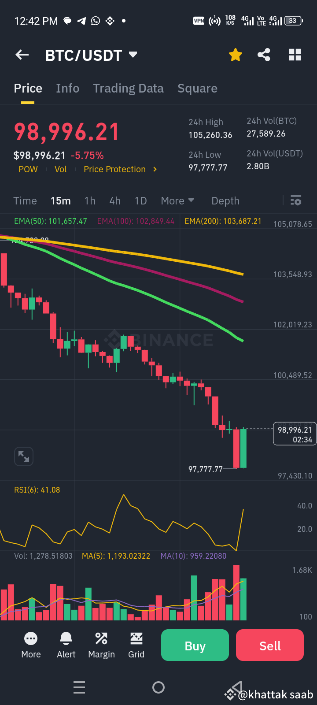The image size is (317, 705).
Task: Tap the EMA(200) indicator label
Action: (223, 221)
